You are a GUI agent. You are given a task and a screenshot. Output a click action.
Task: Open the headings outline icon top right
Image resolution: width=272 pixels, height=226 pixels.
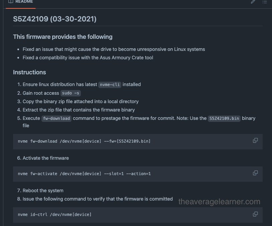point(265,2)
